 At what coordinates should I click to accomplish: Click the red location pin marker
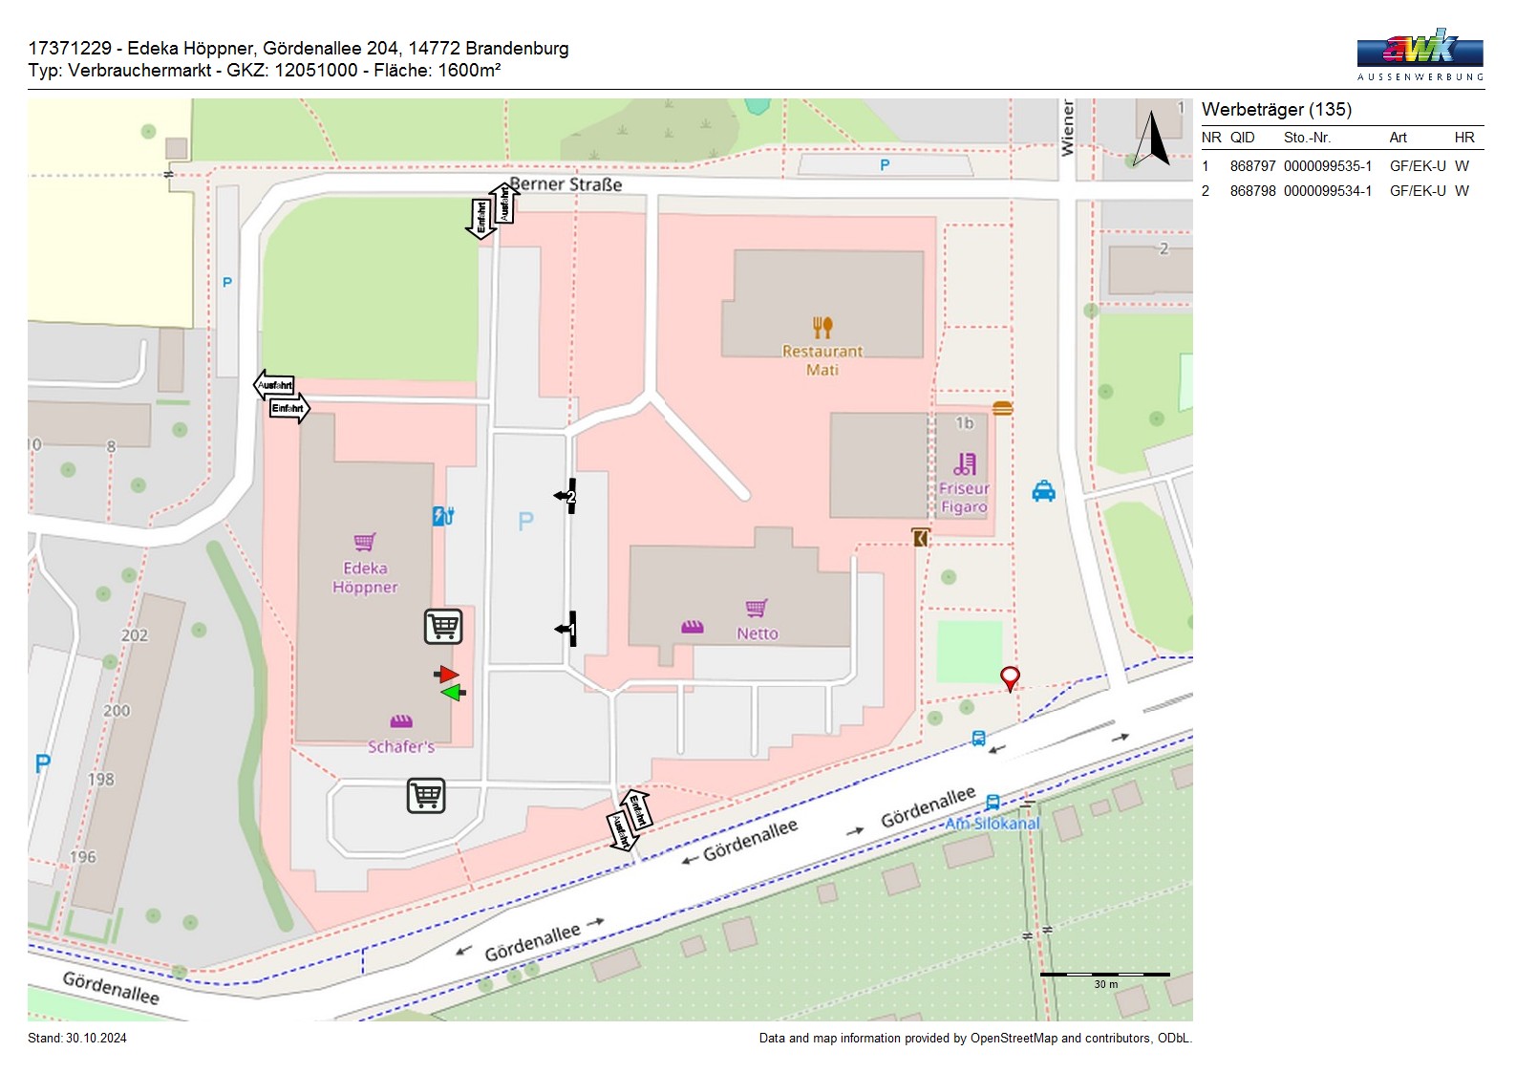tap(1010, 677)
